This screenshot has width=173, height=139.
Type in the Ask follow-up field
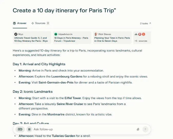coord(82,129)
